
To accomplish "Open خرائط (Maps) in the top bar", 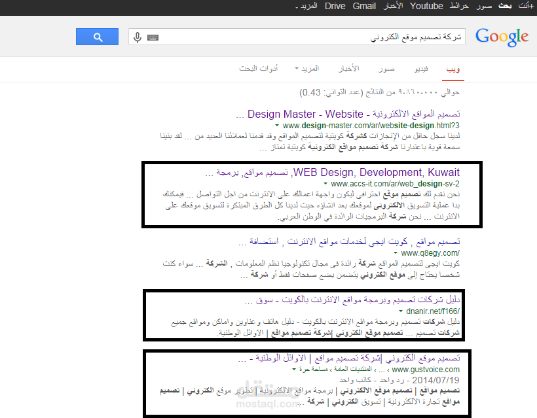I will coord(459,6).
